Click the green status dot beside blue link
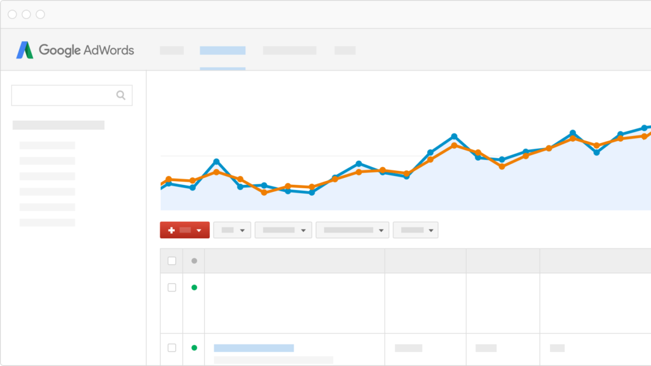 click(194, 348)
